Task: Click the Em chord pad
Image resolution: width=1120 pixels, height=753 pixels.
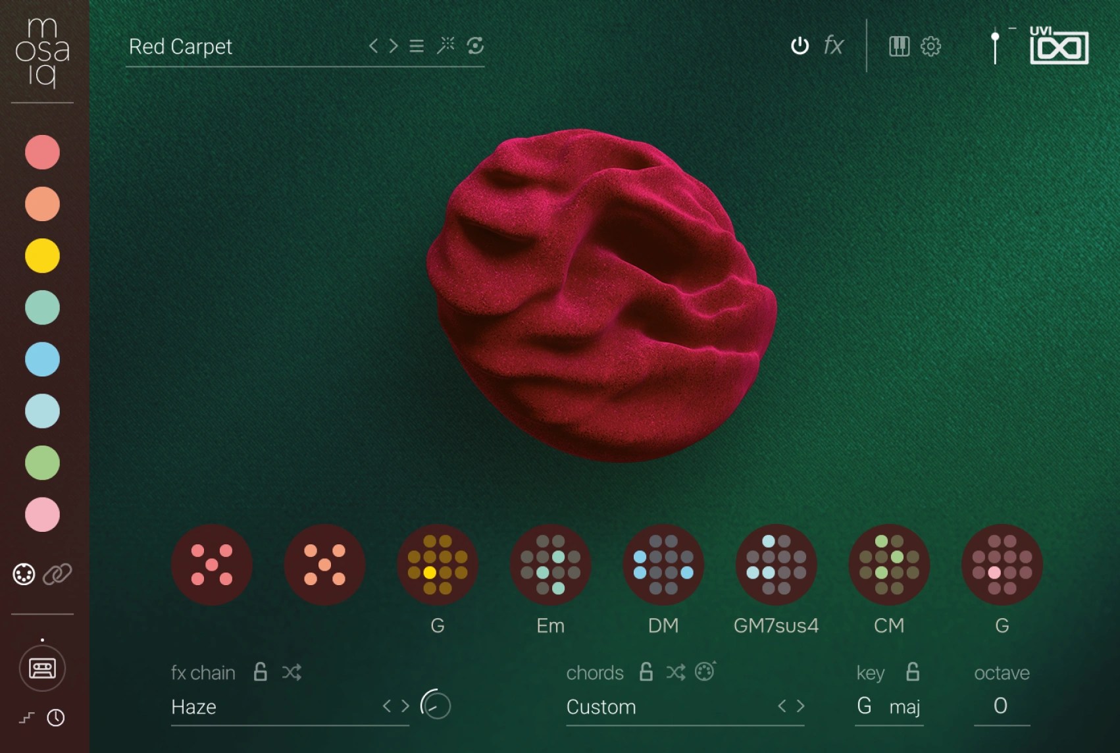Action: pos(551,565)
